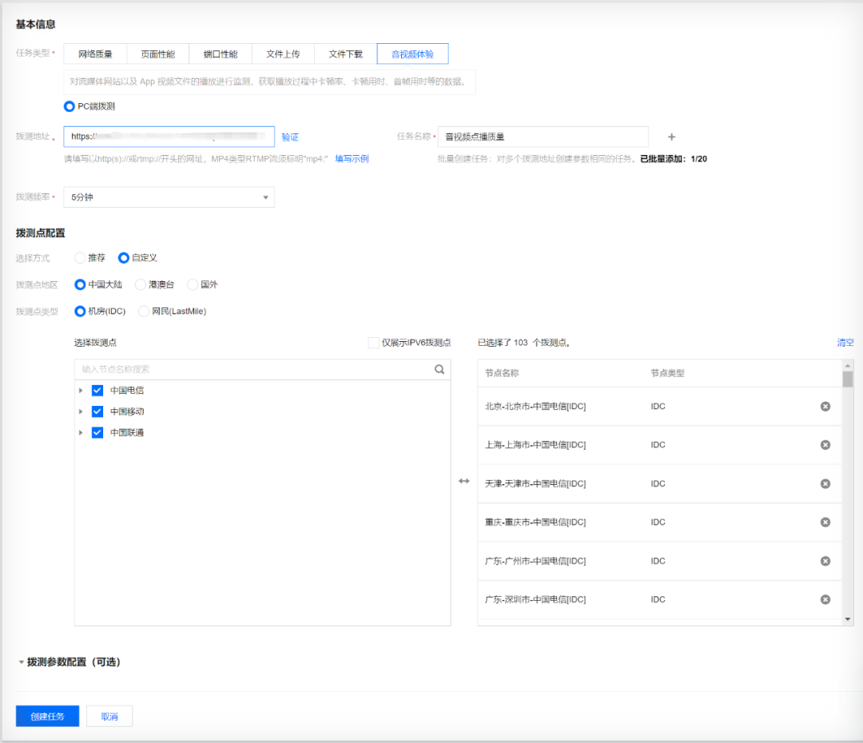The image size is (863, 743).
Task: Expand the 中国移动 tree node
Action: pyautogui.click(x=81, y=411)
